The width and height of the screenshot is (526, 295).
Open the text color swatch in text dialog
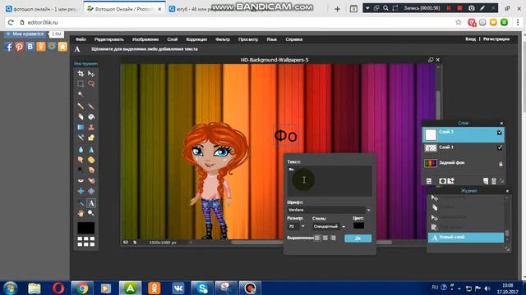[x=358, y=226]
